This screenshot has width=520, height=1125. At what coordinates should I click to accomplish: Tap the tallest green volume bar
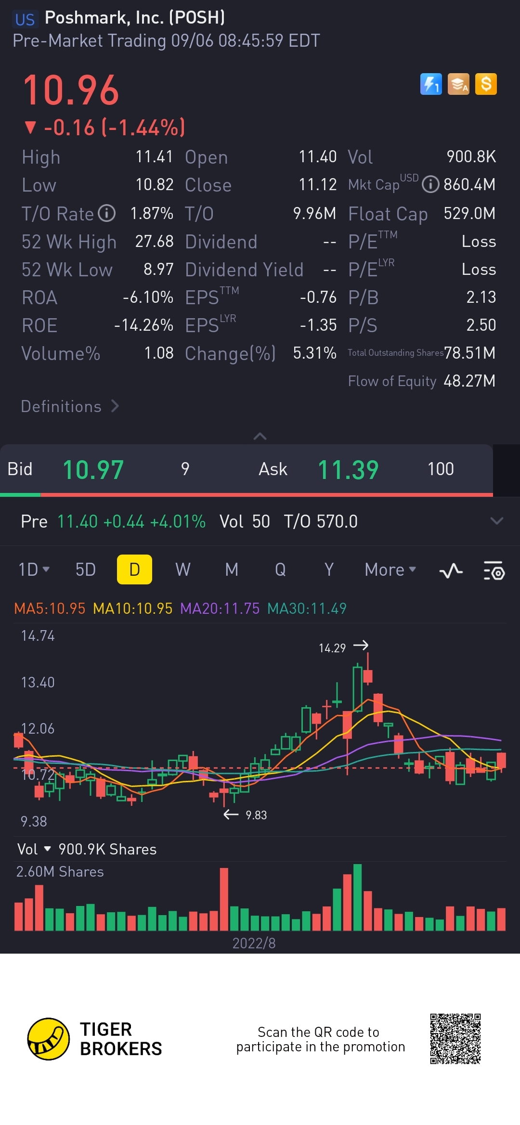(x=357, y=897)
